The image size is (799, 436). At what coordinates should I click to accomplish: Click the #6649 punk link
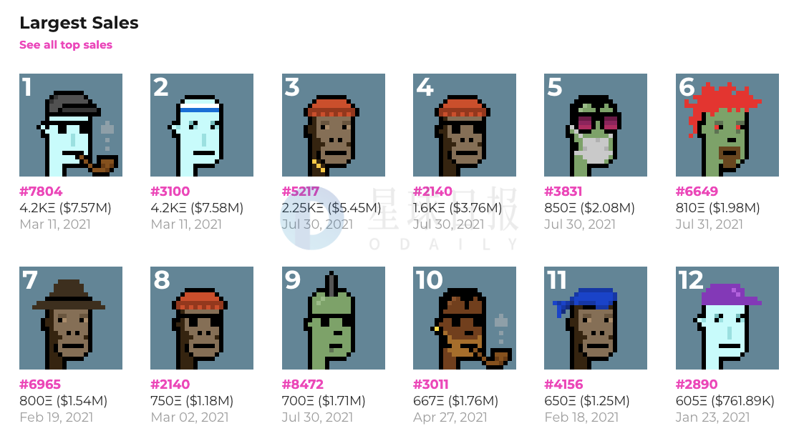tap(697, 192)
